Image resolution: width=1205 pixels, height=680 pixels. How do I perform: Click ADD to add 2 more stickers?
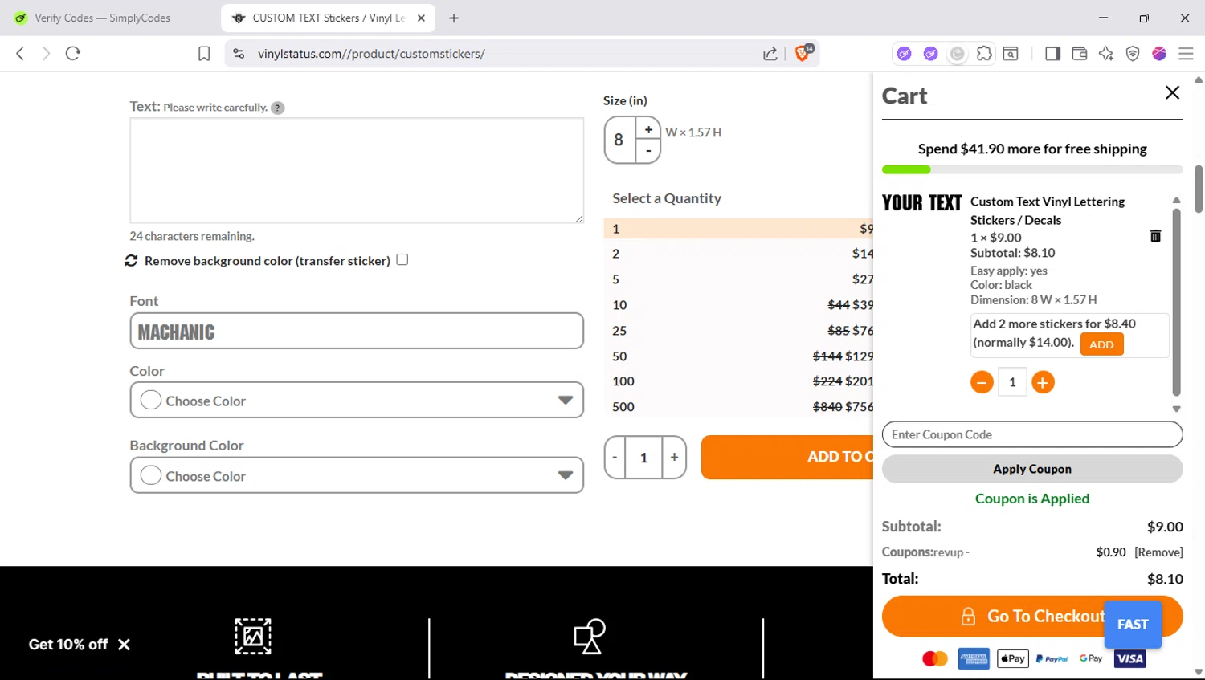(1101, 344)
